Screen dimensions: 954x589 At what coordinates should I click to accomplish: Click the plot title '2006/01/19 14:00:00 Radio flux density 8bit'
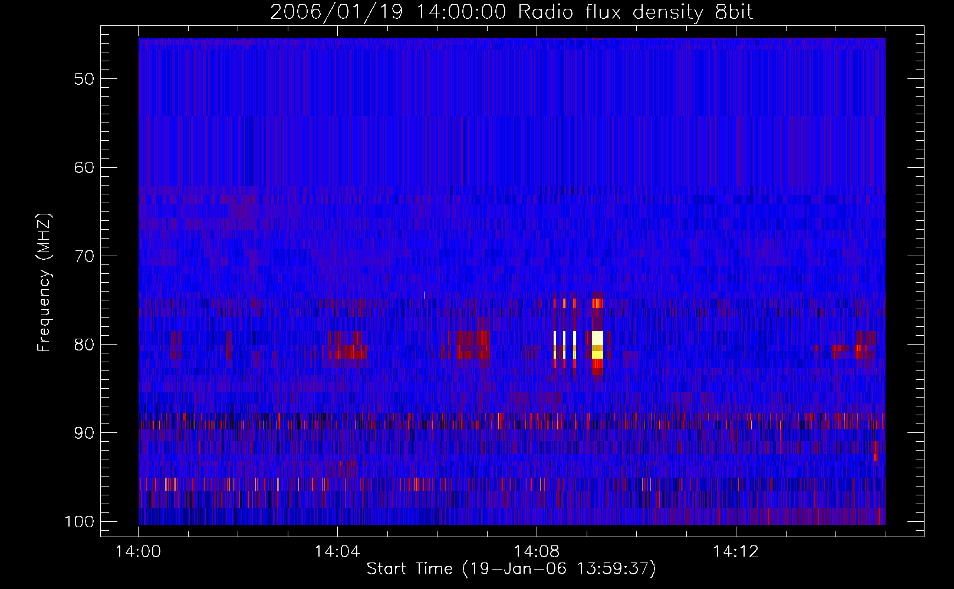click(x=511, y=12)
